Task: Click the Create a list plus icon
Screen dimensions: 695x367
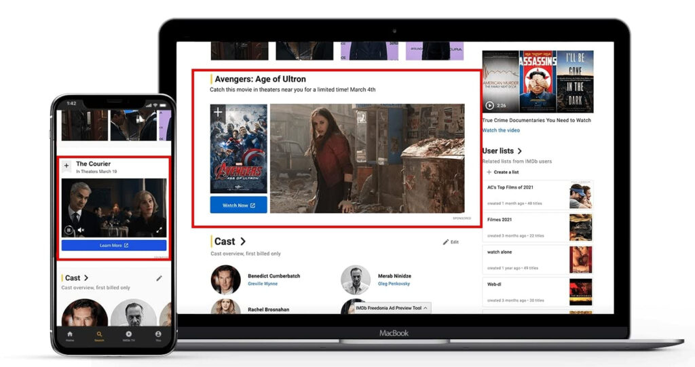Action: point(489,172)
